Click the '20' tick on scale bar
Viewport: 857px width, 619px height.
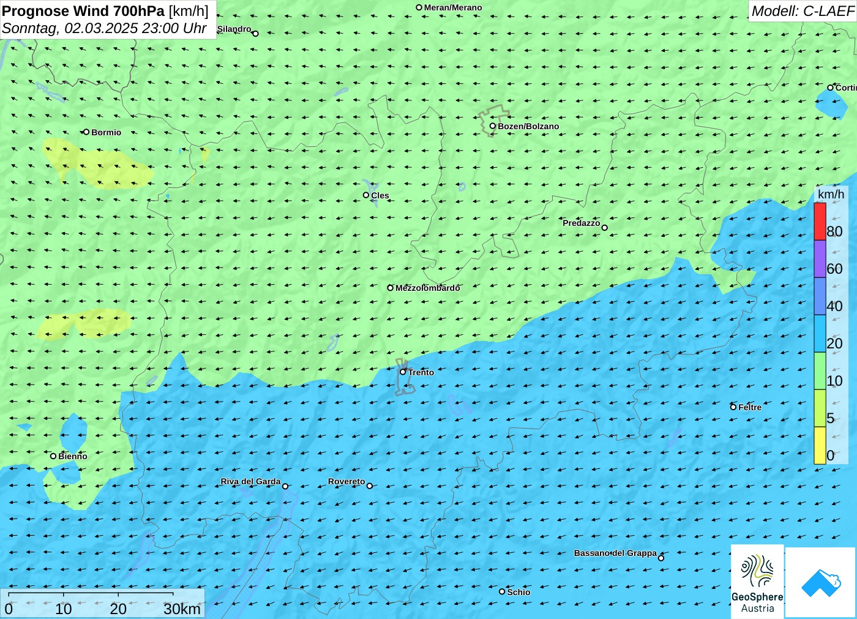click(x=118, y=609)
